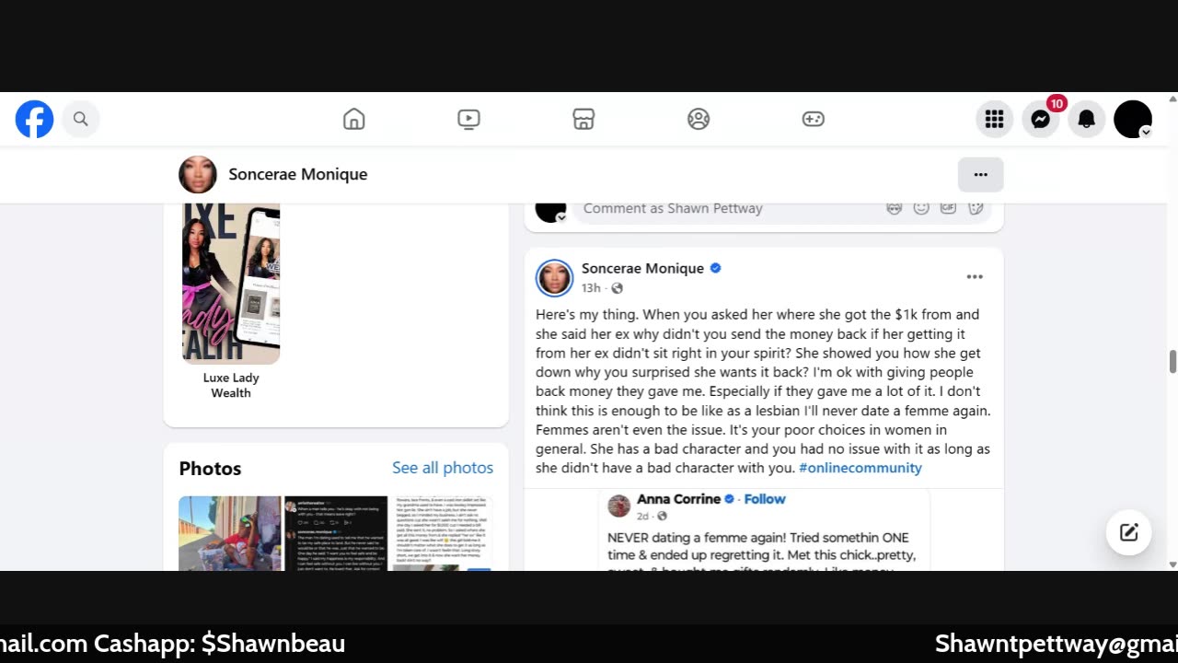Open the Gaming controller icon
This screenshot has height=663, width=1178.
coord(813,119)
